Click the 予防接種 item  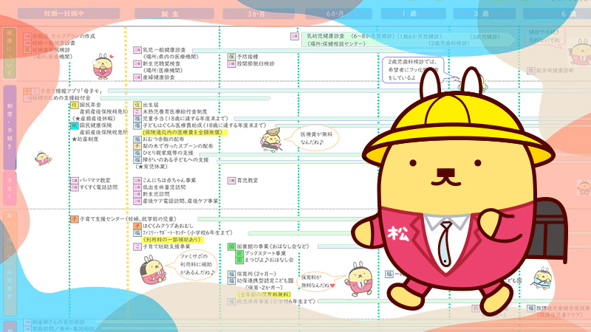(x=247, y=57)
